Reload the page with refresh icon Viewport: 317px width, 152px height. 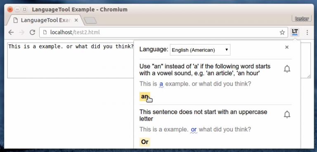click(x=32, y=32)
